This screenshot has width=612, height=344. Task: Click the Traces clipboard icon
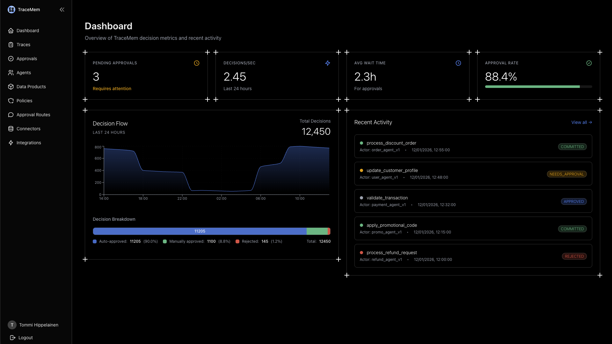(x=11, y=45)
